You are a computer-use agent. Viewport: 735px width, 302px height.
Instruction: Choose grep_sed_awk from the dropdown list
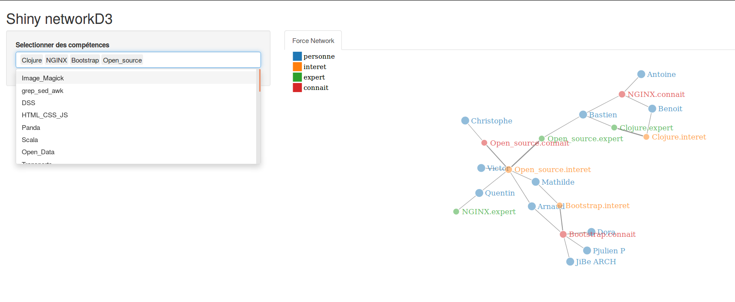[136, 91]
